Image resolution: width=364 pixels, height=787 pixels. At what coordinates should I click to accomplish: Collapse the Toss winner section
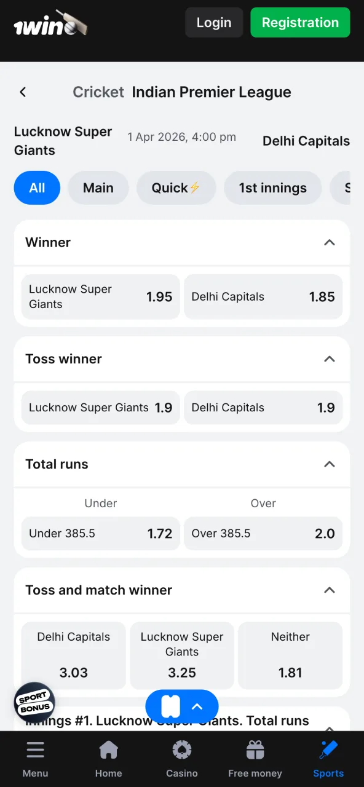click(330, 359)
